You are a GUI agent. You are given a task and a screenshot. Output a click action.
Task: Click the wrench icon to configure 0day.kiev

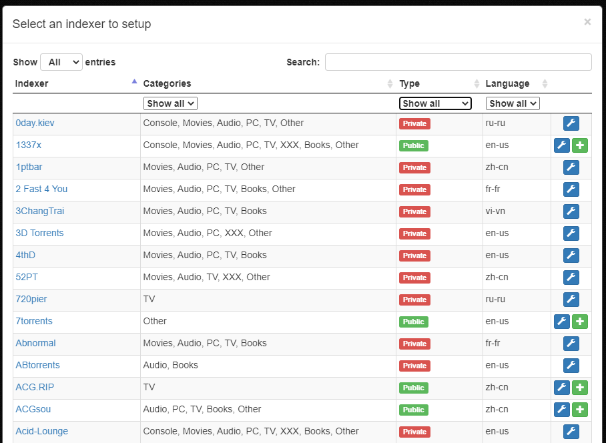(x=571, y=123)
